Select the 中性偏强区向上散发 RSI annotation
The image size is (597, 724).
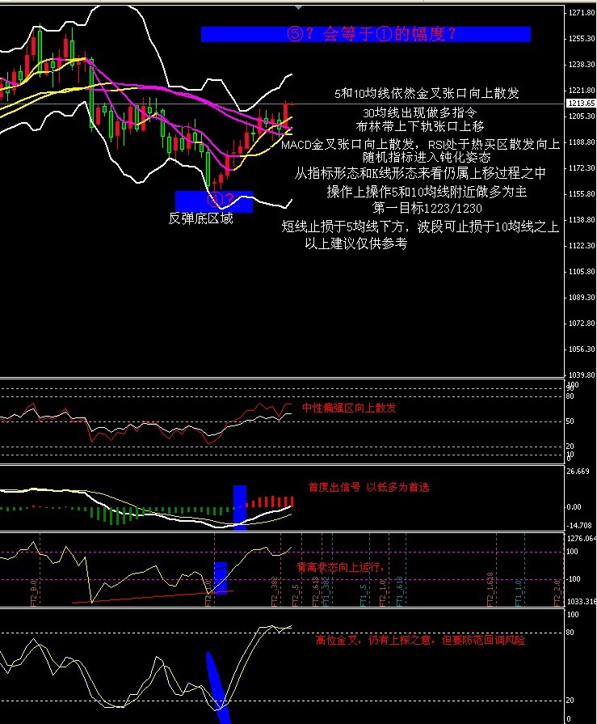[x=349, y=409]
